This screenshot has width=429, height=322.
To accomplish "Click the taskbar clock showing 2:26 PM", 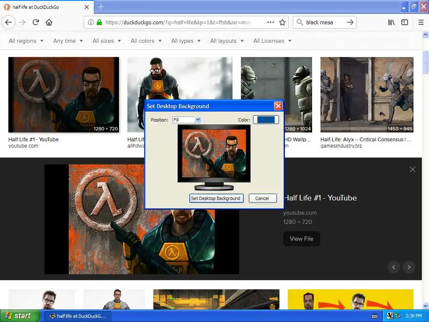I will click(413, 316).
